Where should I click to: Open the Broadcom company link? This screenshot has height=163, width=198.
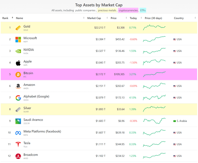[31, 155]
